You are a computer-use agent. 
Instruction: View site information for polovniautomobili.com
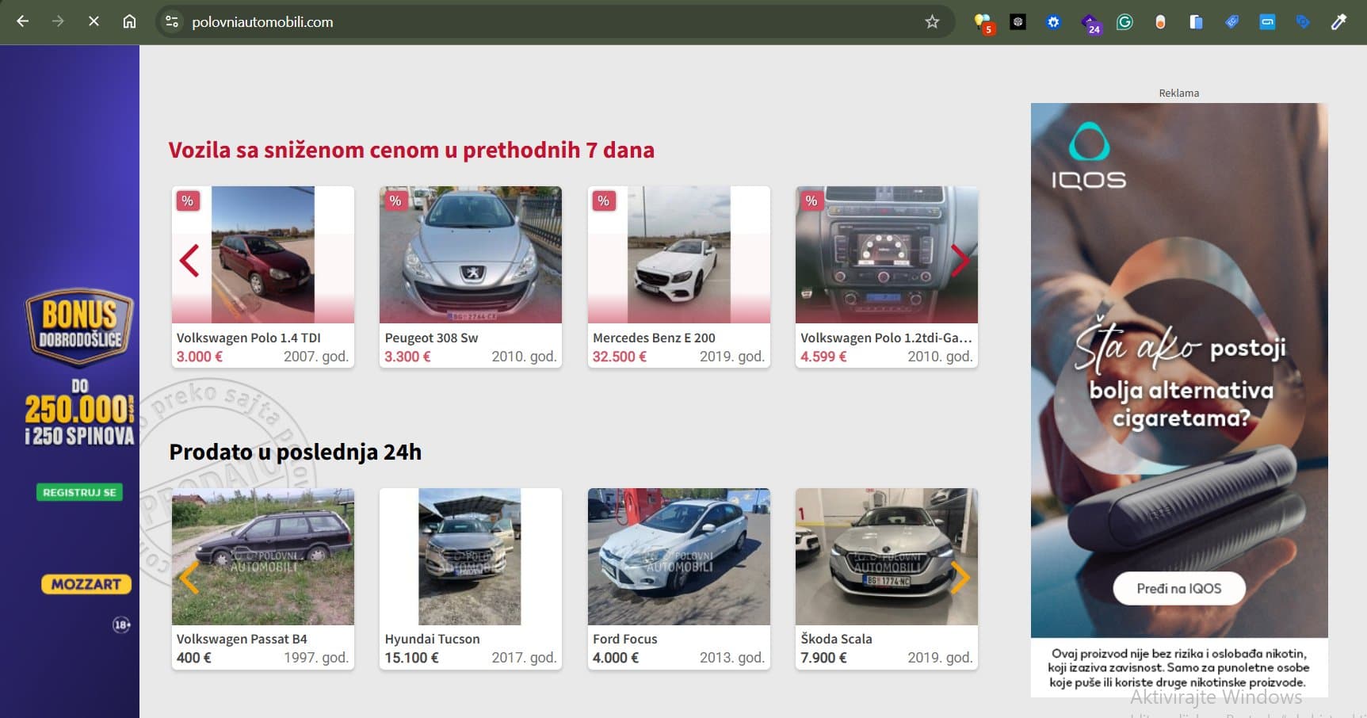click(x=172, y=21)
